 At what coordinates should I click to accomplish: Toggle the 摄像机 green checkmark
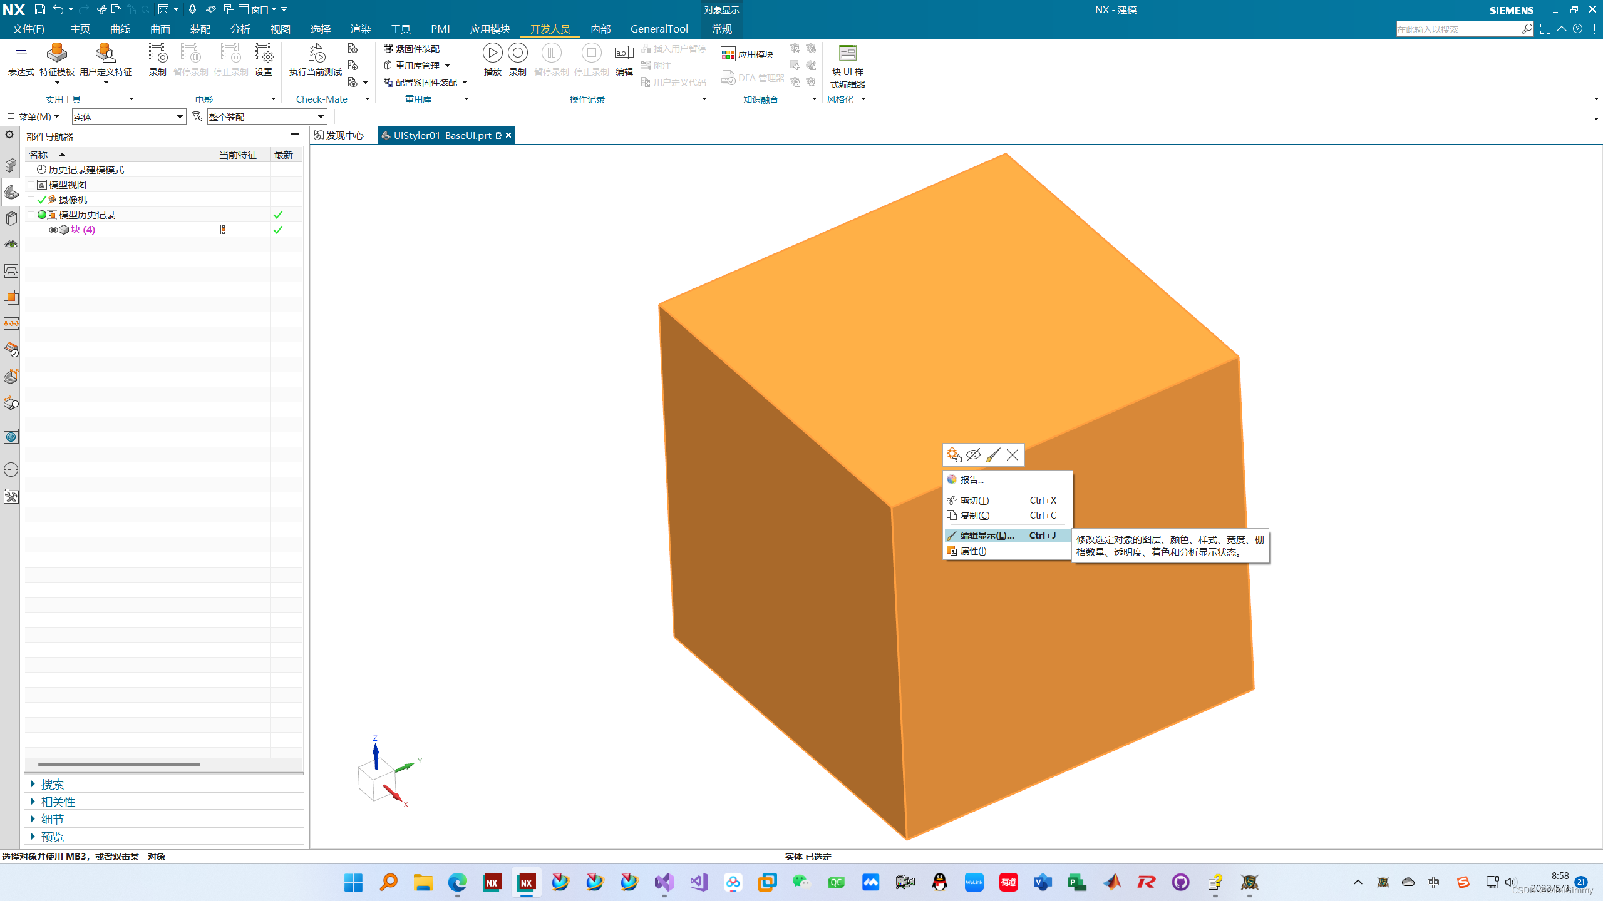pyautogui.click(x=42, y=200)
